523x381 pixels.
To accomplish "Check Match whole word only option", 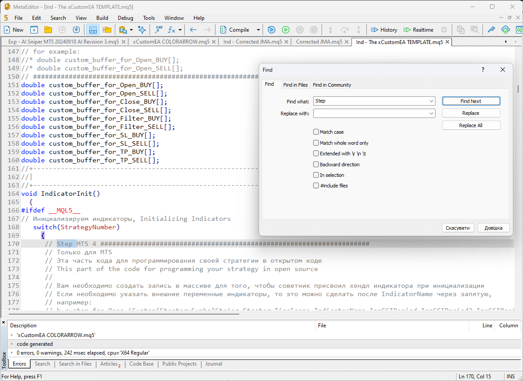I will click(316, 143).
